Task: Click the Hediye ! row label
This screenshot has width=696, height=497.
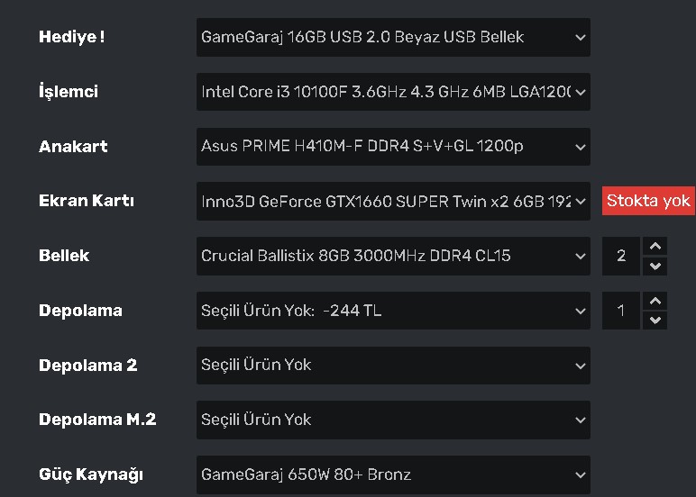Action: (72, 38)
